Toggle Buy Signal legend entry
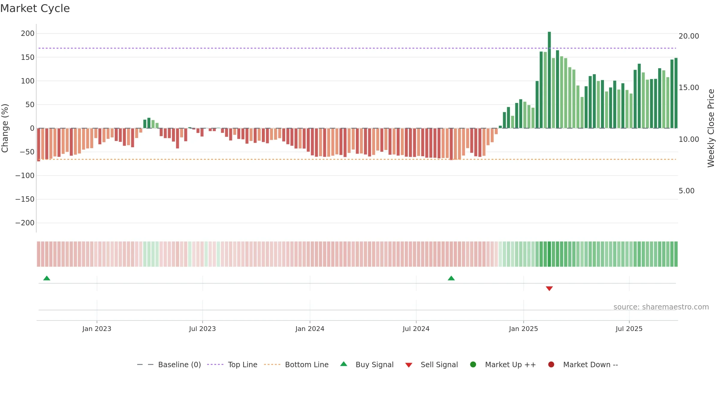The width and height of the screenshot is (719, 404). pyautogui.click(x=367, y=364)
